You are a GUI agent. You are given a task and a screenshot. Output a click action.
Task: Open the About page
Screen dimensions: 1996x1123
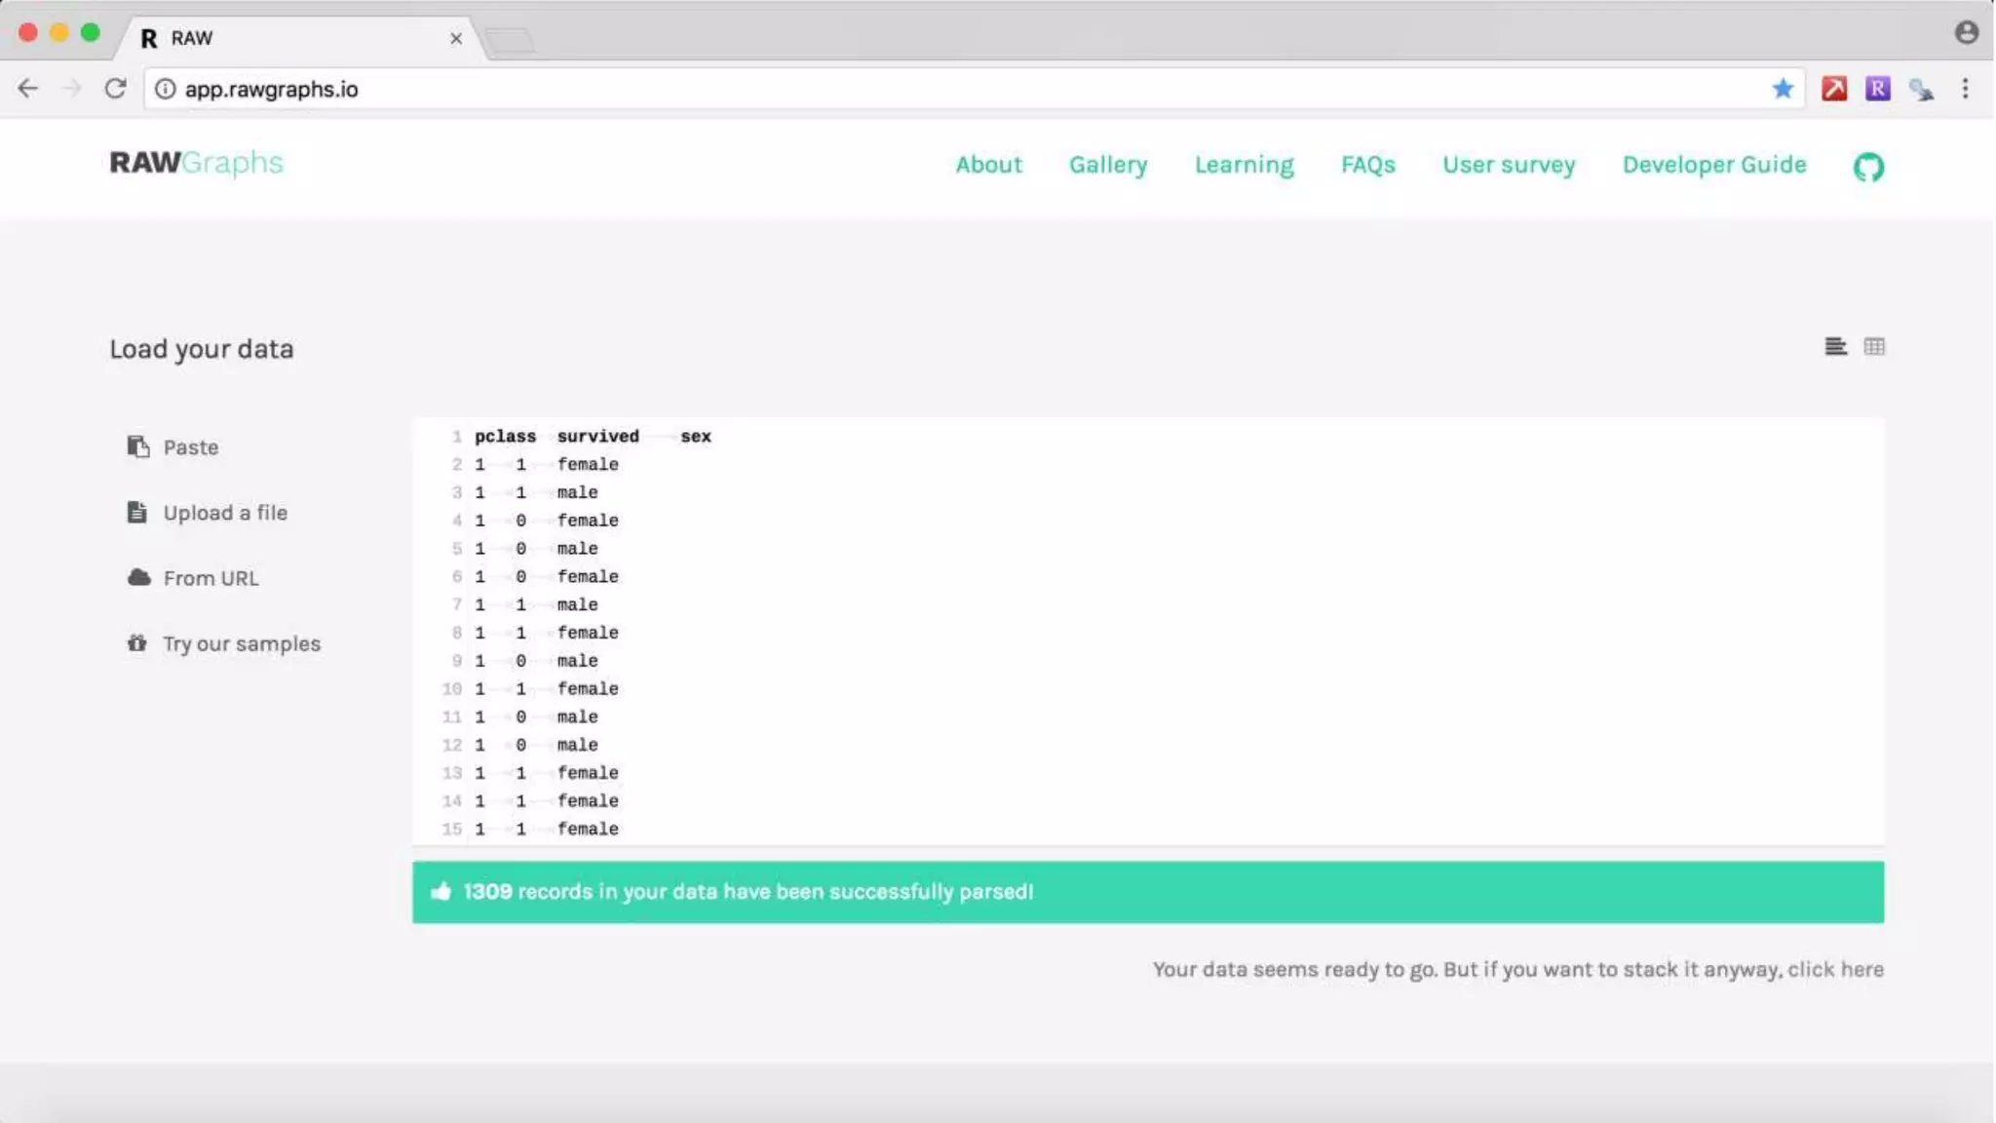point(987,165)
